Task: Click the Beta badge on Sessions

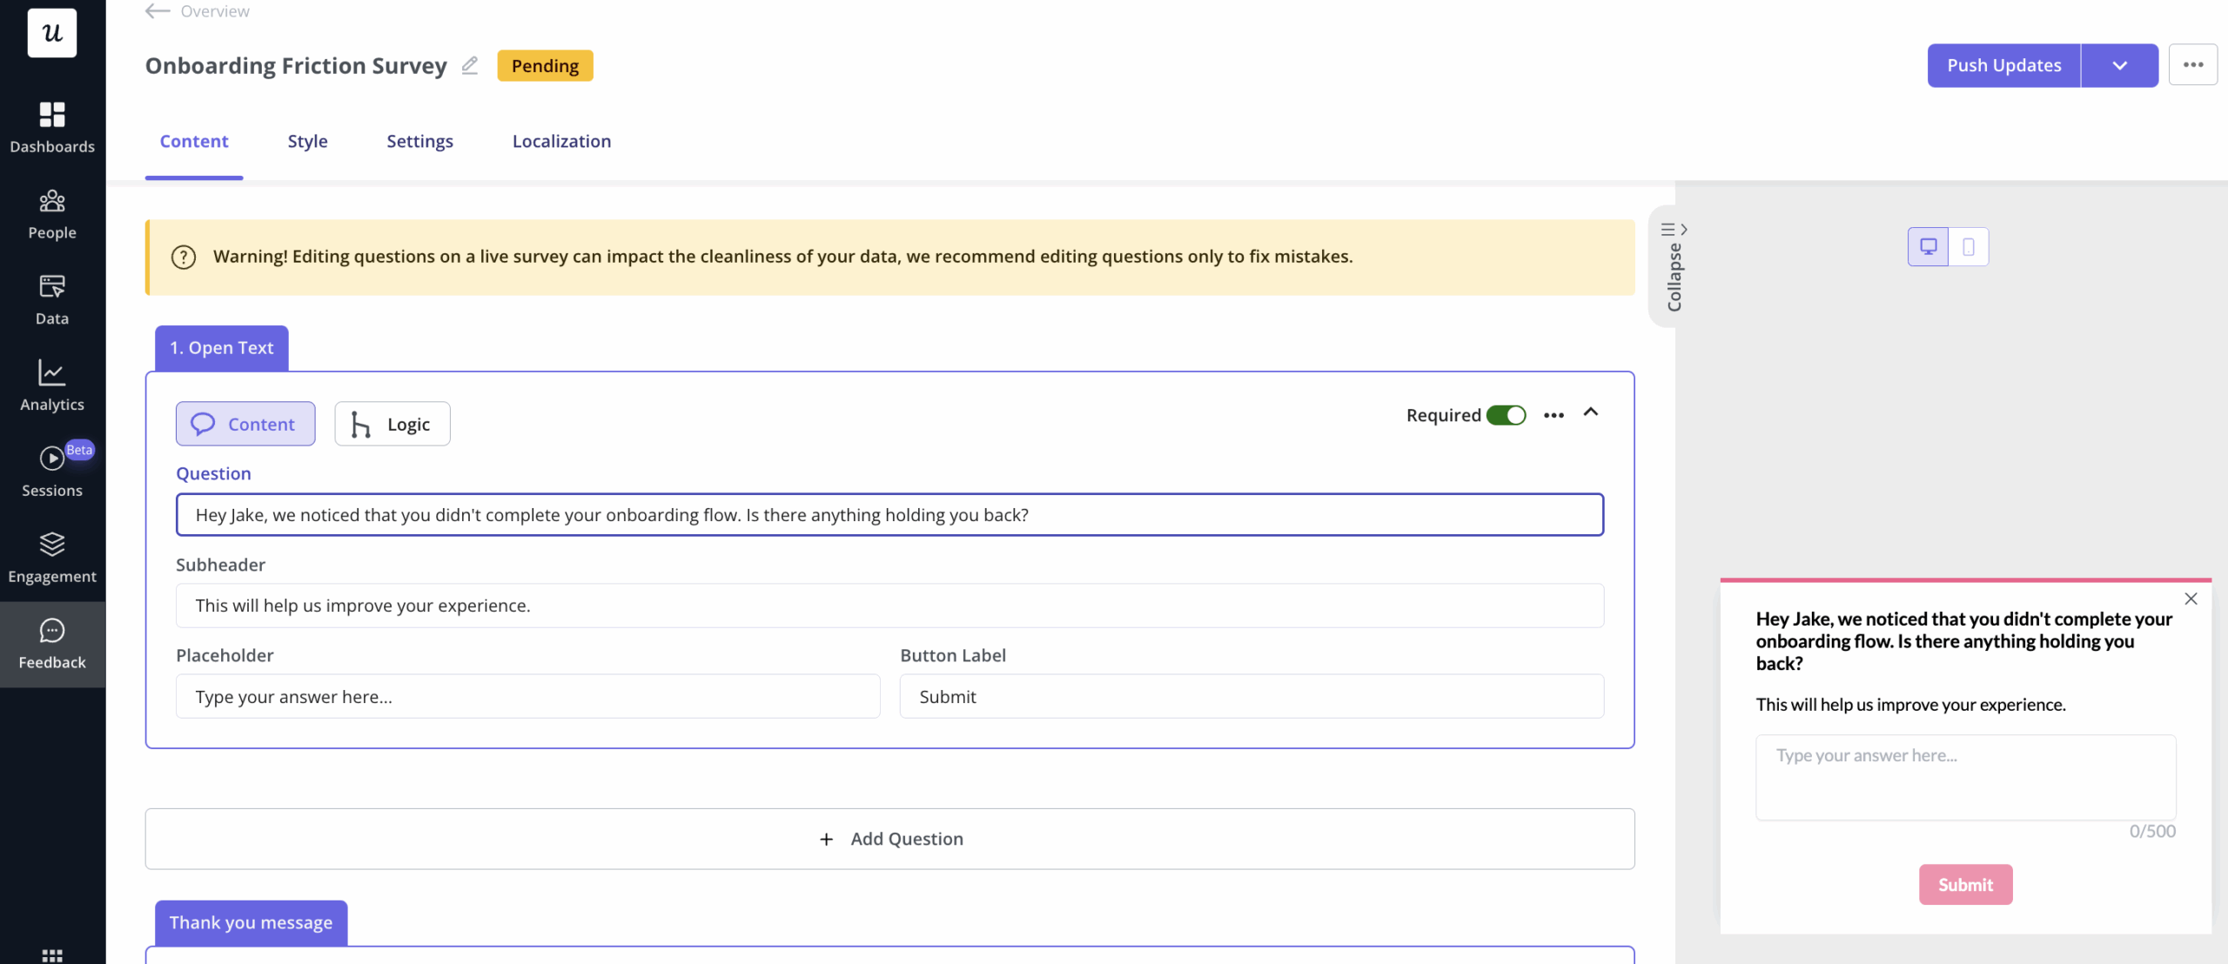Action: (79, 450)
